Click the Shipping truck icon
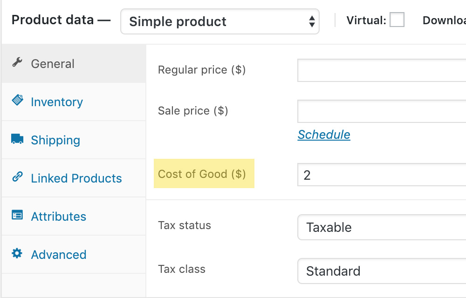The image size is (466, 298). tap(17, 139)
